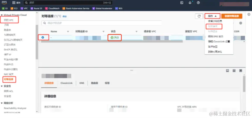
Task: Switch to the 详细信息 tab
Action: click(x=49, y=83)
